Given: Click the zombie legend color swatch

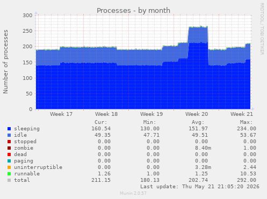Looking at the screenshot, I should (x=9, y=148).
